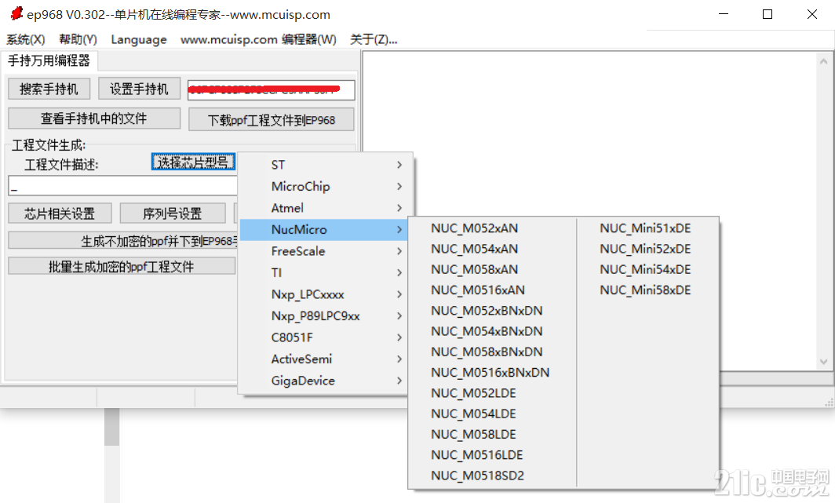Click the 设置手持机 button
The width and height of the screenshot is (835, 503).
coord(139,89)
